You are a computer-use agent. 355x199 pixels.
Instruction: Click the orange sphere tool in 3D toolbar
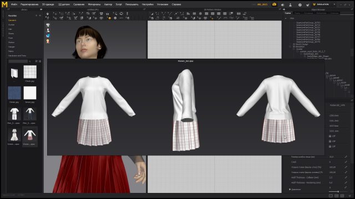tap(110, 18)
